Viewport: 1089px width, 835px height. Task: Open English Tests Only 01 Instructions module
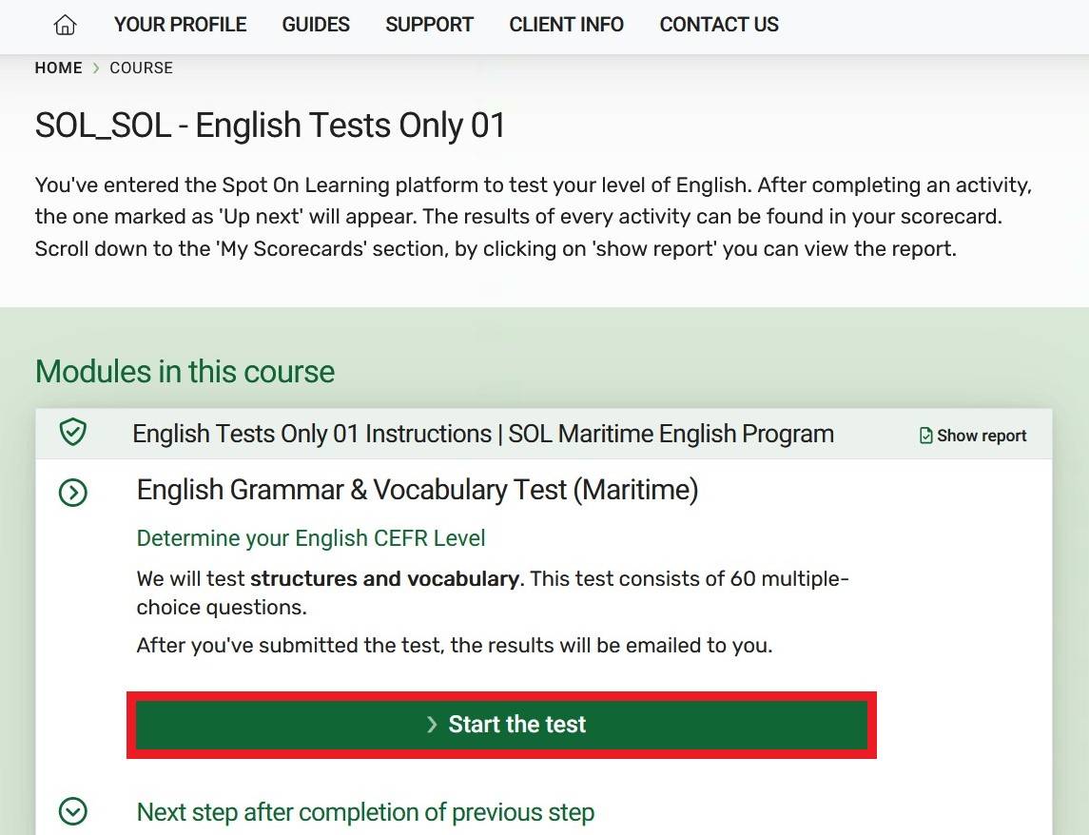[483, 434]
